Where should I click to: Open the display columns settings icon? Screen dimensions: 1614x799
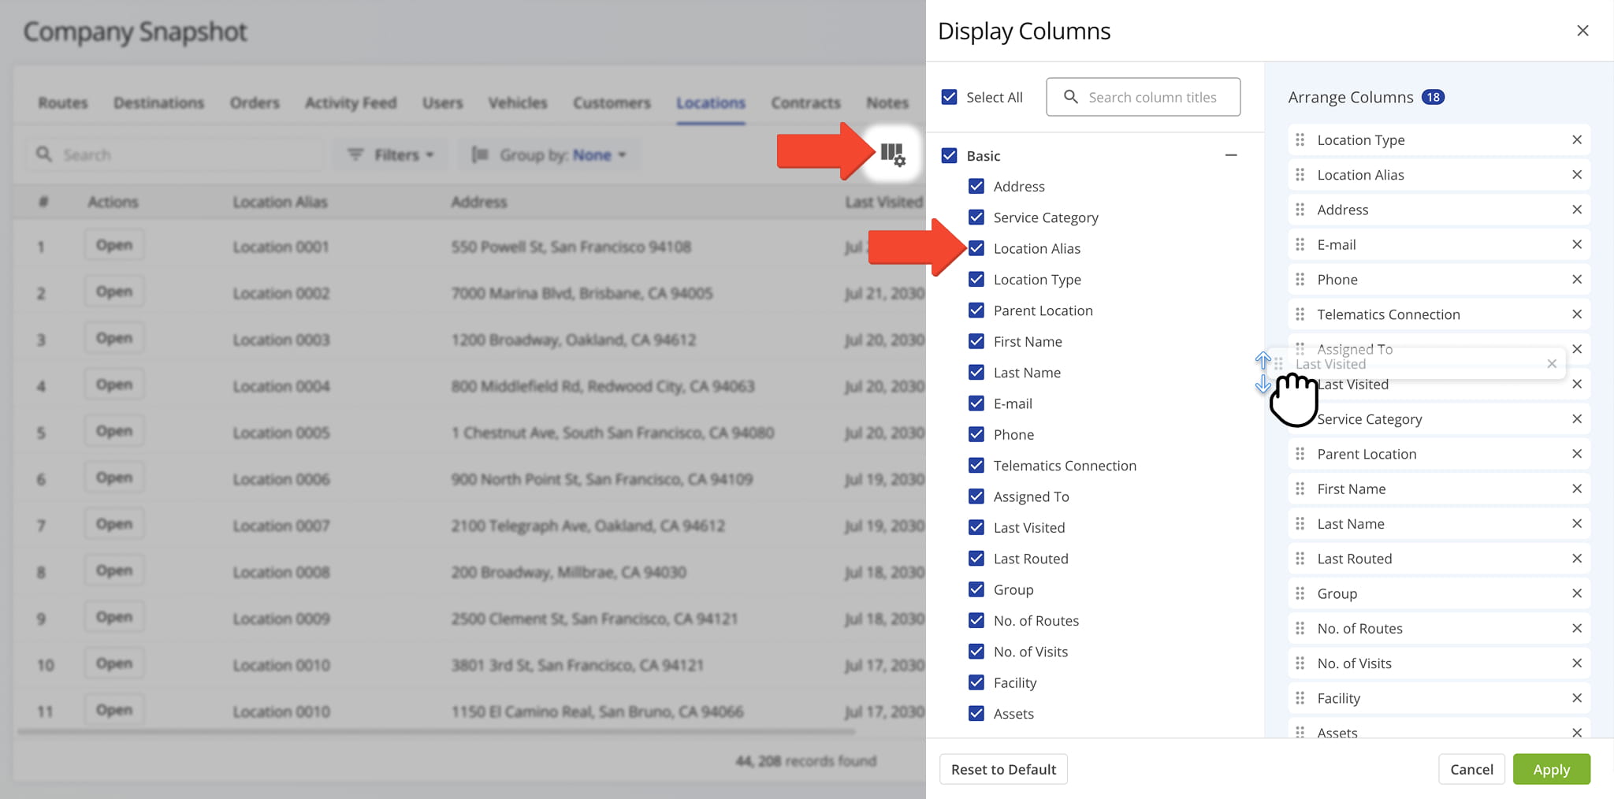click(893, 154)
